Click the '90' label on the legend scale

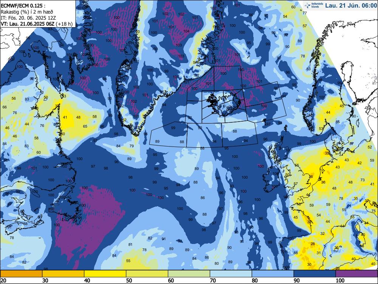pyautogui.click(x=296, y=280)
